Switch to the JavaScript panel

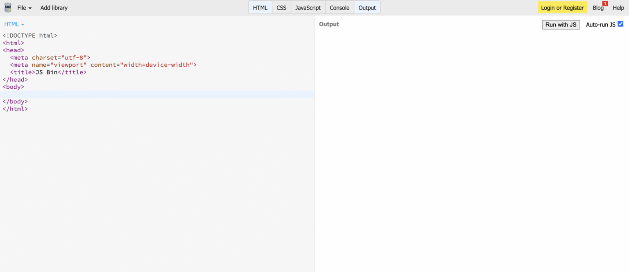pos(308,7)
